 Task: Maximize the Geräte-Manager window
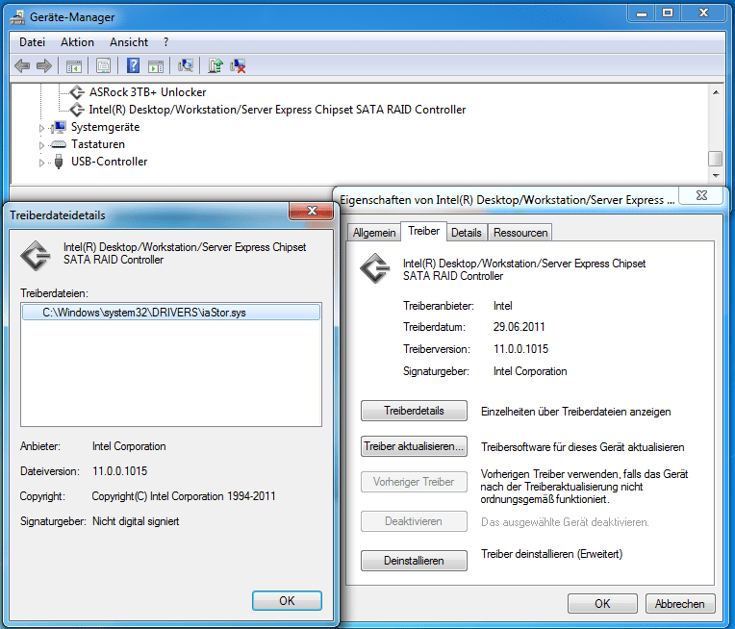click(x=668, y=13)
